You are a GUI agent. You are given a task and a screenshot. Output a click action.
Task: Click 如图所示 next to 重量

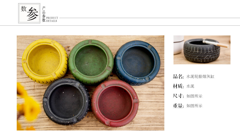tap(194, 106)
